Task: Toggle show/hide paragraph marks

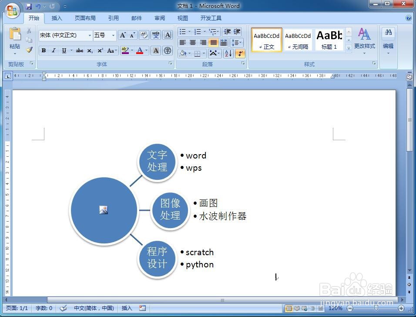Action: pos(240,54)
